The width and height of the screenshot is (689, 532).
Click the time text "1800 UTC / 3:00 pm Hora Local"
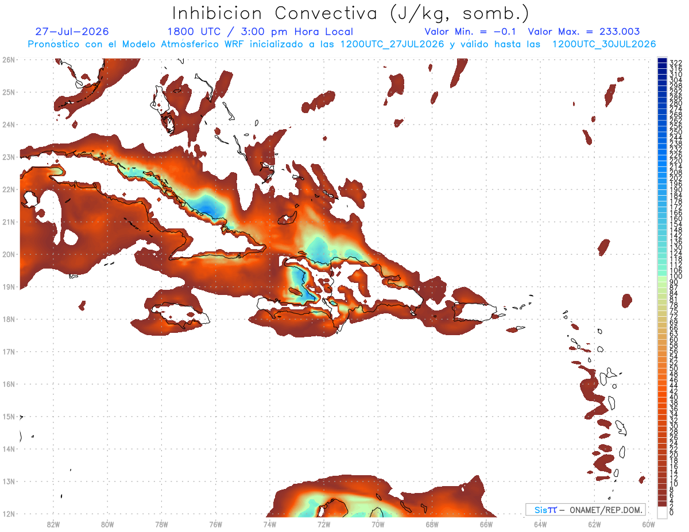tap(260, 32)
